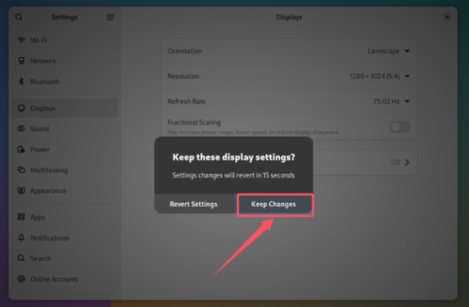Screen dimensions: 469x307
Task: Open the Resolution 1280 × 1024 dropdown
Action: coord(379,76)
